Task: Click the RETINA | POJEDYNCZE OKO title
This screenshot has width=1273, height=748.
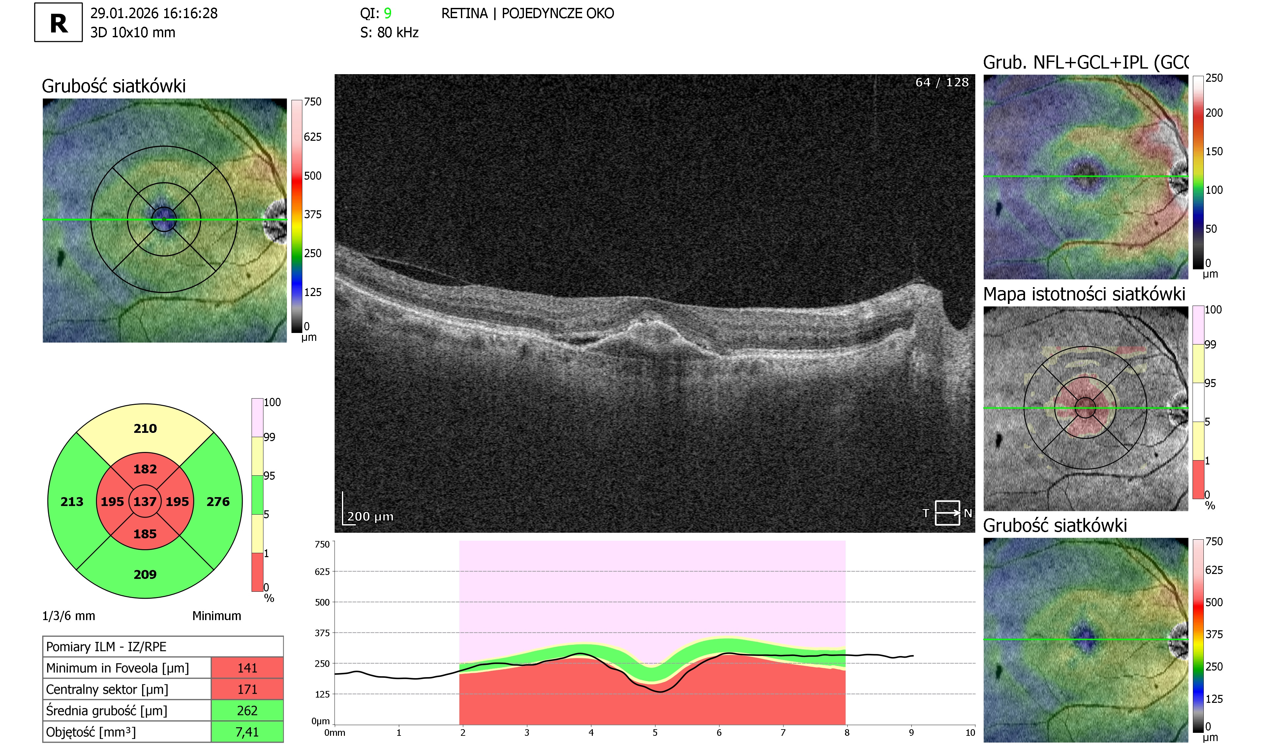Action: 528,13
